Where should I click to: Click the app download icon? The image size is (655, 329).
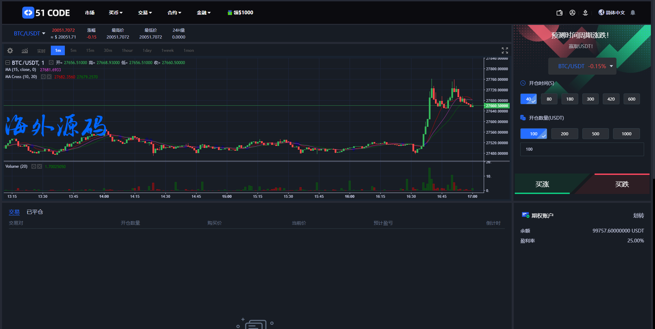(x=585, y=13)
